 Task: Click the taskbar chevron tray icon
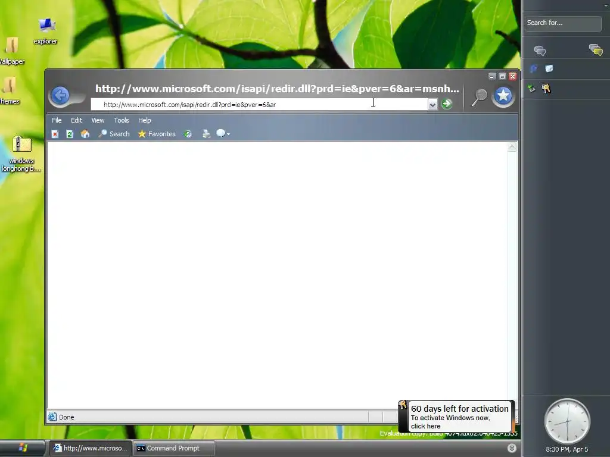click(512, 448)
